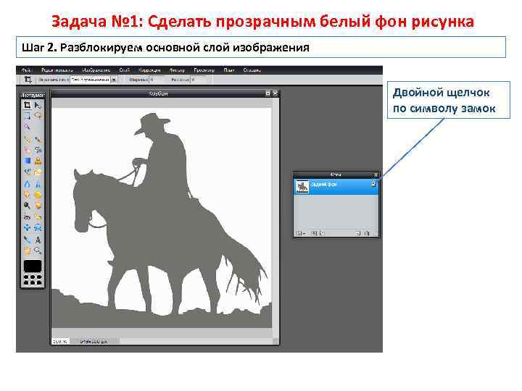
Task: Select the Gradient tool
Action: click(28, 161)
